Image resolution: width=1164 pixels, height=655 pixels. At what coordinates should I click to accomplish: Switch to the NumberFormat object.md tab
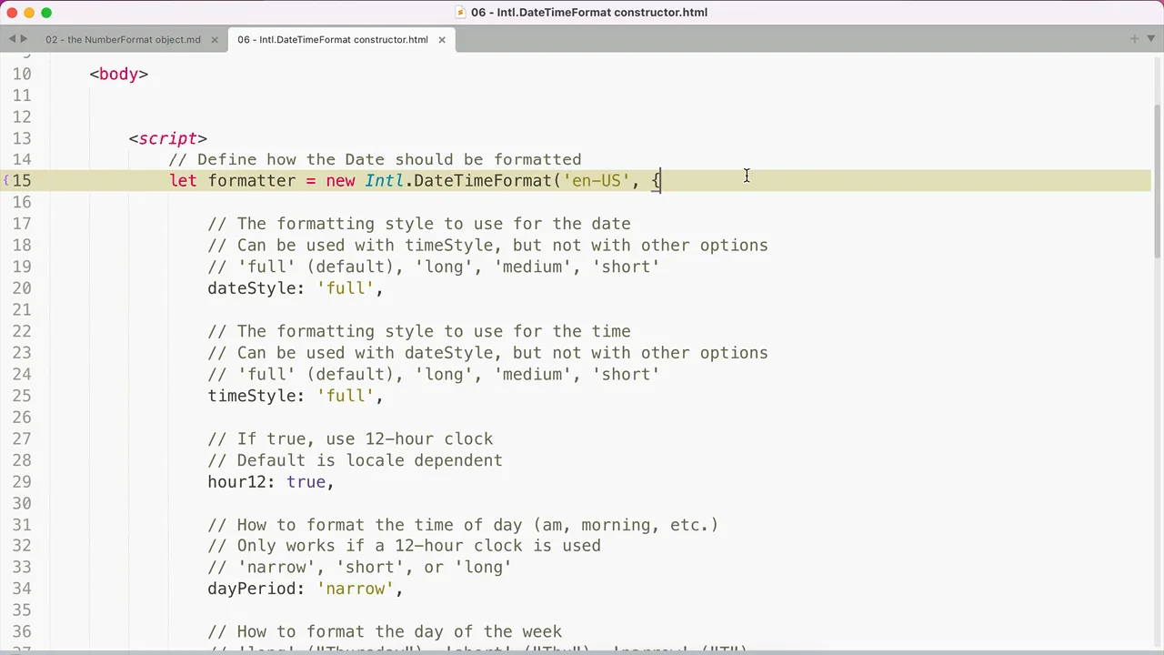point(123,40)
